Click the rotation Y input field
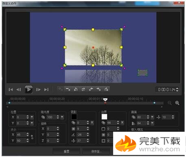 [51, 135]
